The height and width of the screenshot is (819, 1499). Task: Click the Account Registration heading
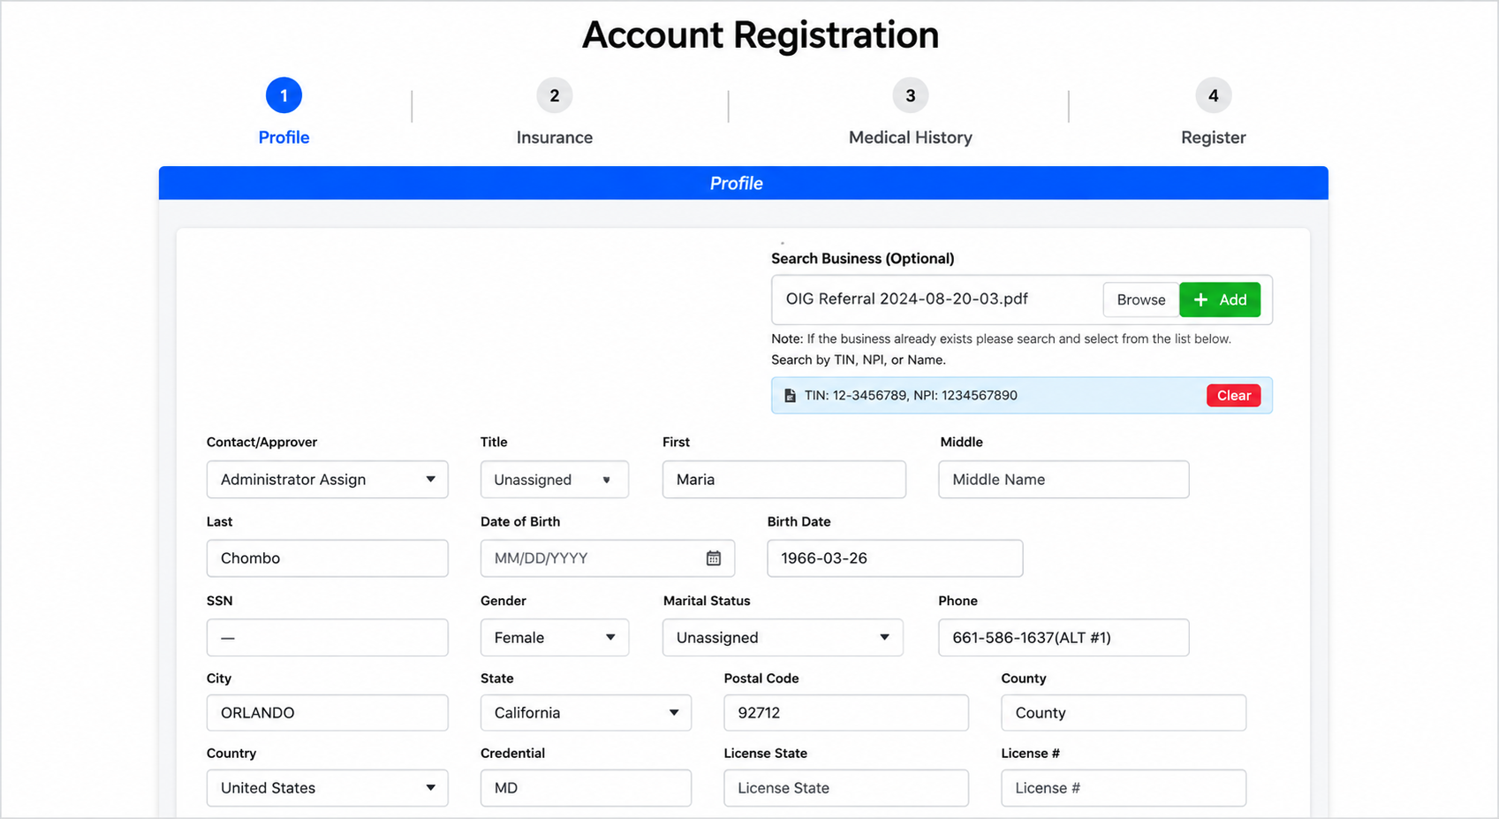pyautogui.click(x=760, y=35)
